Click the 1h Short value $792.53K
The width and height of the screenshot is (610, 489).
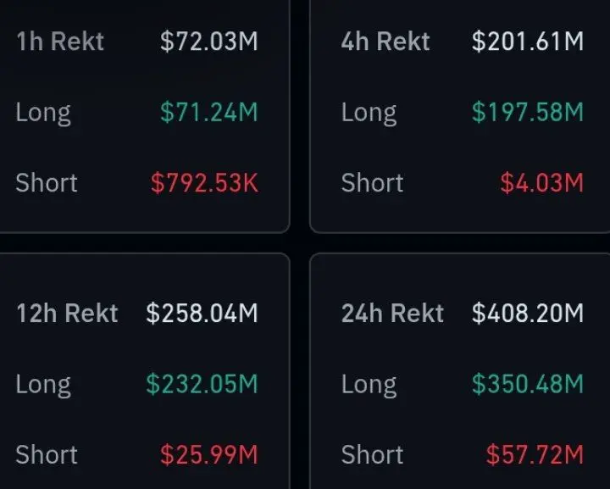coord(205,183)
